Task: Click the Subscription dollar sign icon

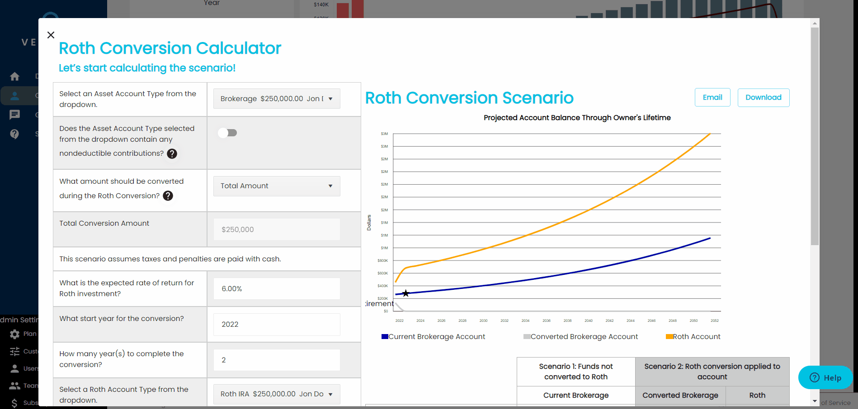Action: (x=15, y=402)
